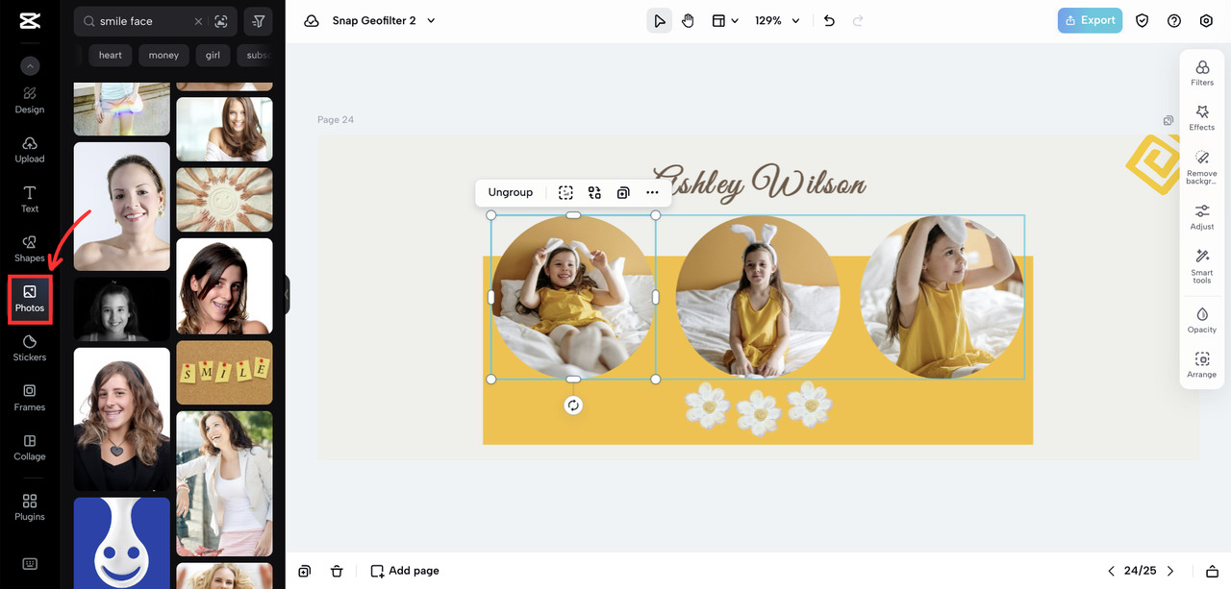Open the Plugins panel

pos(30,508)
